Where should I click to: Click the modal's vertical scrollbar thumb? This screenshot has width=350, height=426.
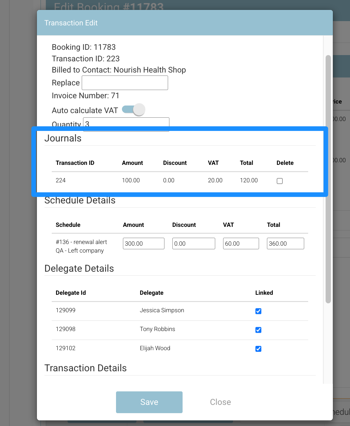coord(328,179)
